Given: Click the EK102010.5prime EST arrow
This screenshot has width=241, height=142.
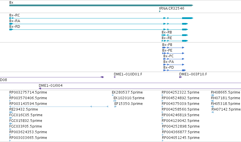Looking at the screenshot, I should [115, 101].
